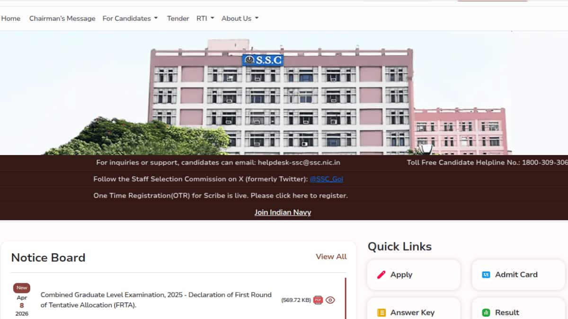The image size is (568, 319).
Task: Click the Join Indian Navy link
Action: coord(283,212)
